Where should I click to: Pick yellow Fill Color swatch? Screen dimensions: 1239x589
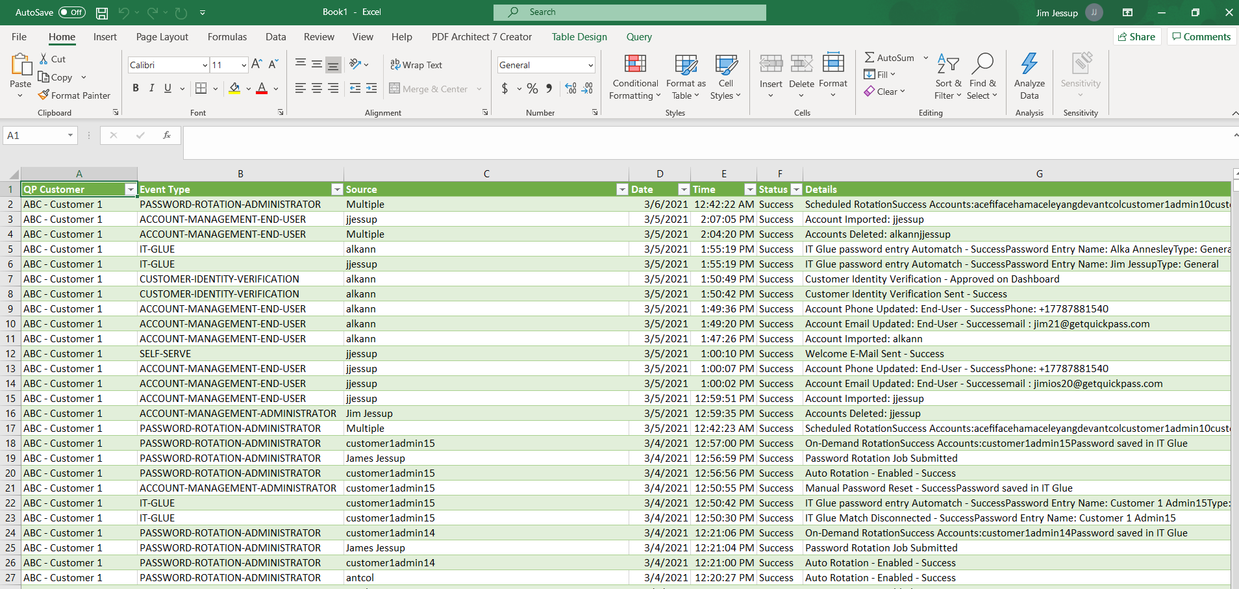point(234,88)
